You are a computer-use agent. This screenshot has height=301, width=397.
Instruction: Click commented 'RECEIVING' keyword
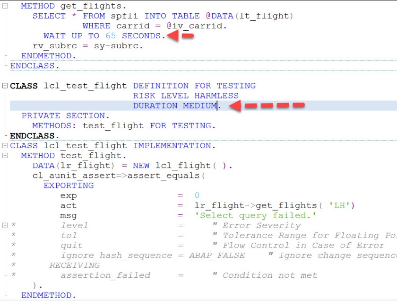[75, 265]
